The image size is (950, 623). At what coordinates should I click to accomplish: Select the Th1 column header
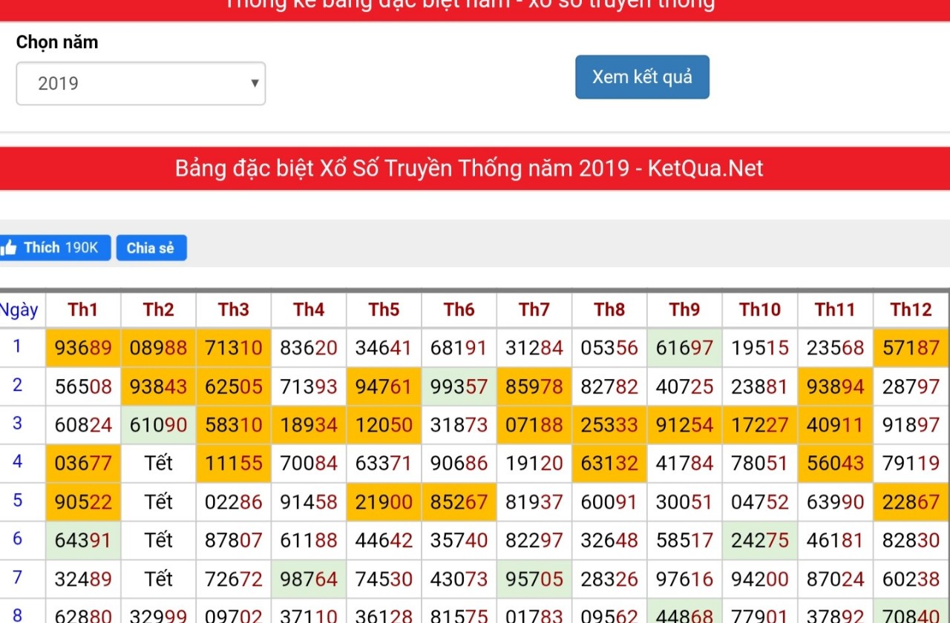coord(83,309)
